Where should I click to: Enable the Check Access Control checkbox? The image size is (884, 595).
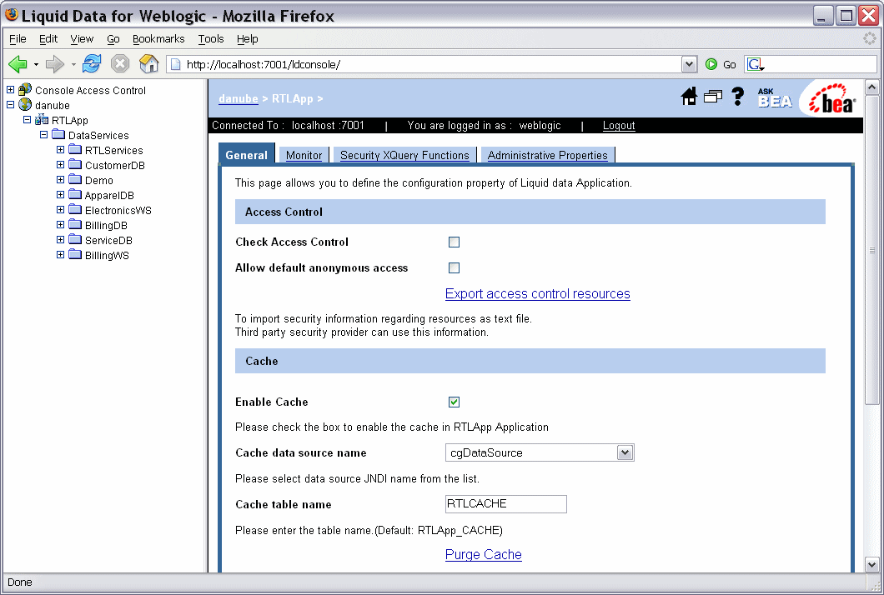(454, 242)
